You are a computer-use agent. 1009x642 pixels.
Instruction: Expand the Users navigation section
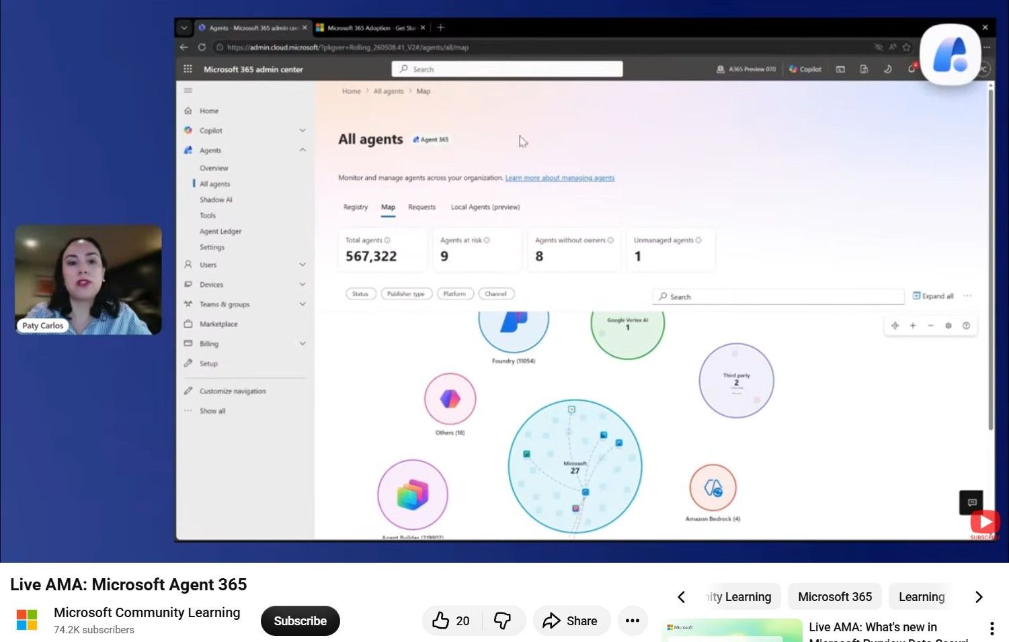click(302, 265)
